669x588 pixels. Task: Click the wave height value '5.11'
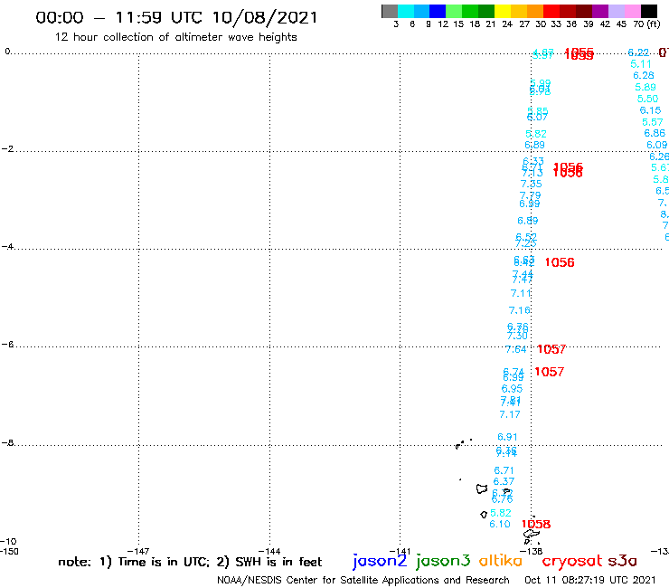tap(640, 64)
